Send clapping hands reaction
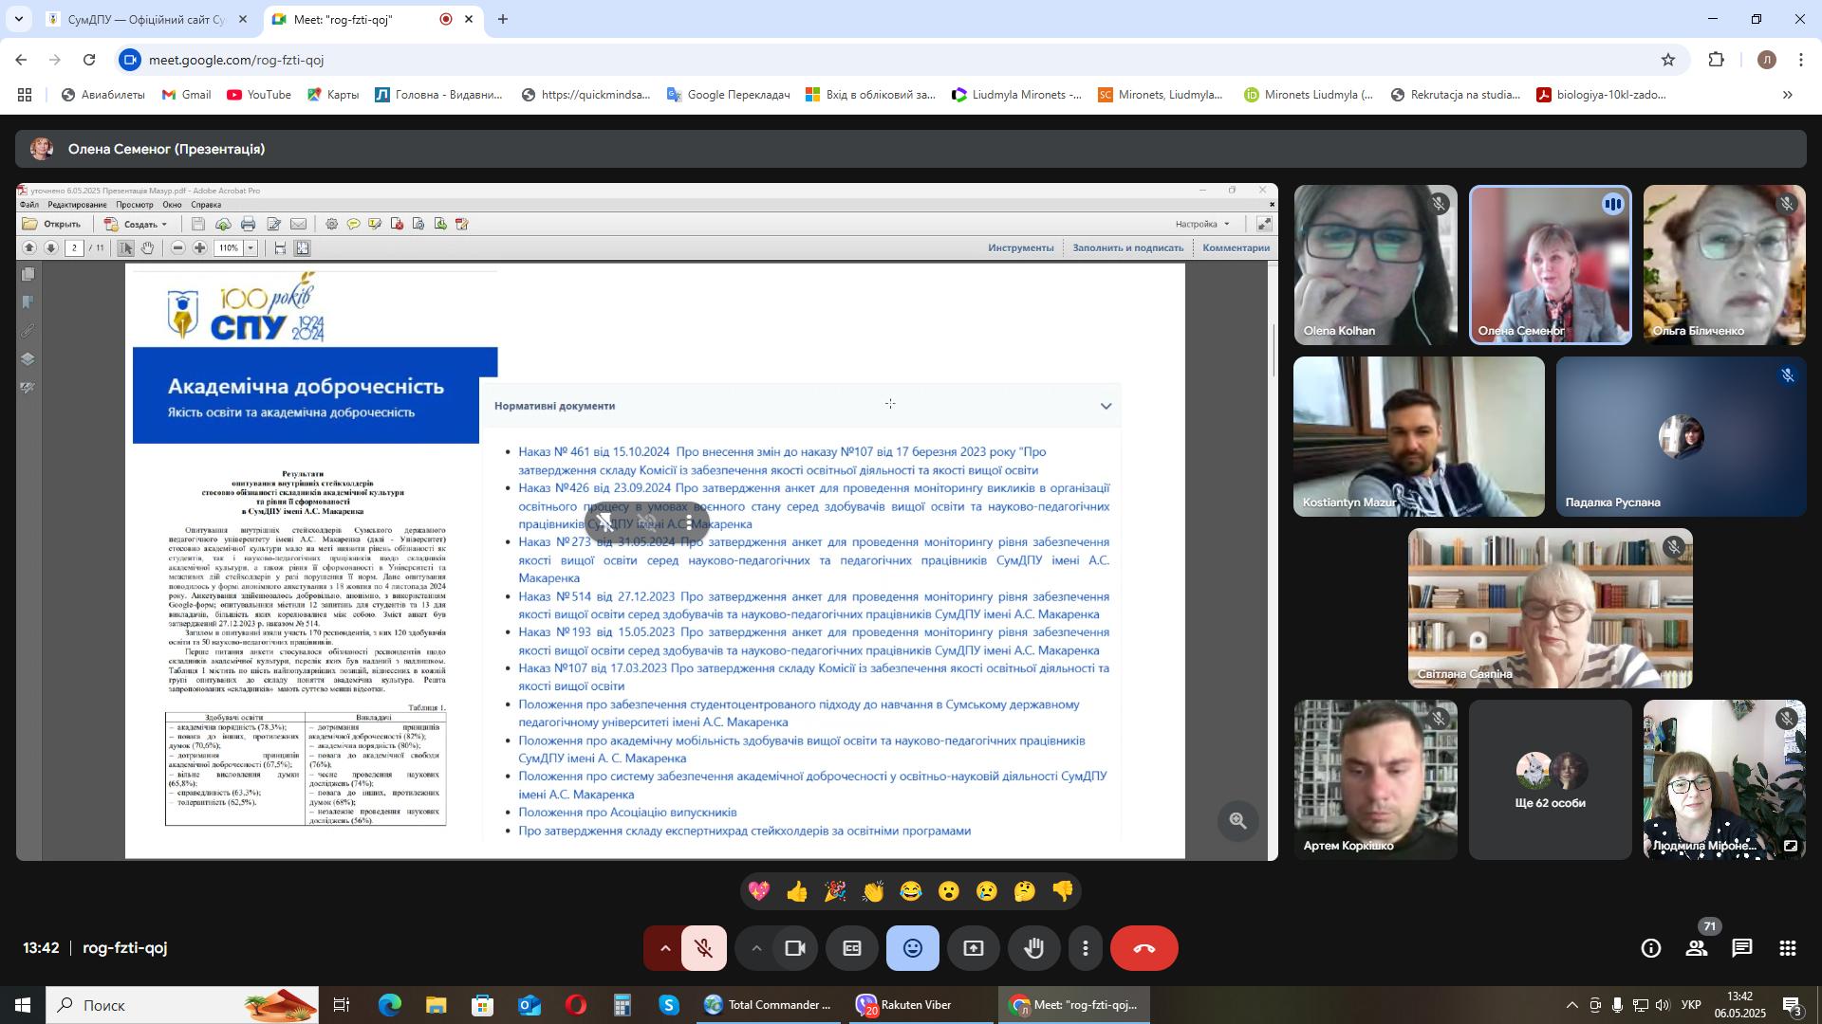The width and height of the screenshot is (1822, 1024). coord(873,891)
